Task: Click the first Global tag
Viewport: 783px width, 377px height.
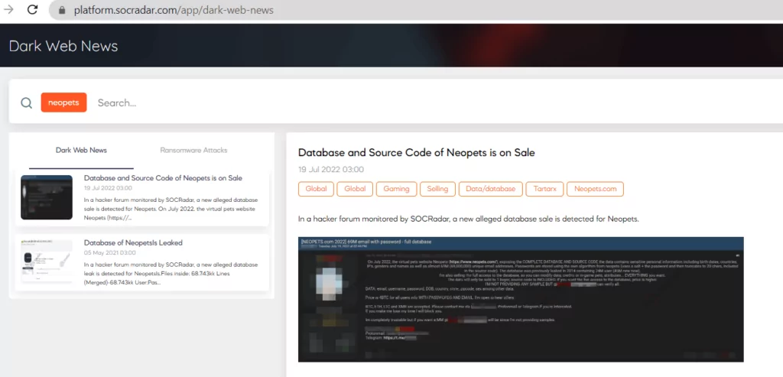Action: coord(316,189)
